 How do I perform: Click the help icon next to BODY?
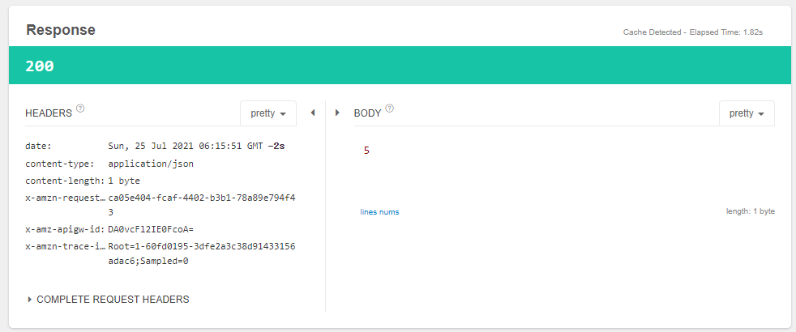tap(390, 109)
